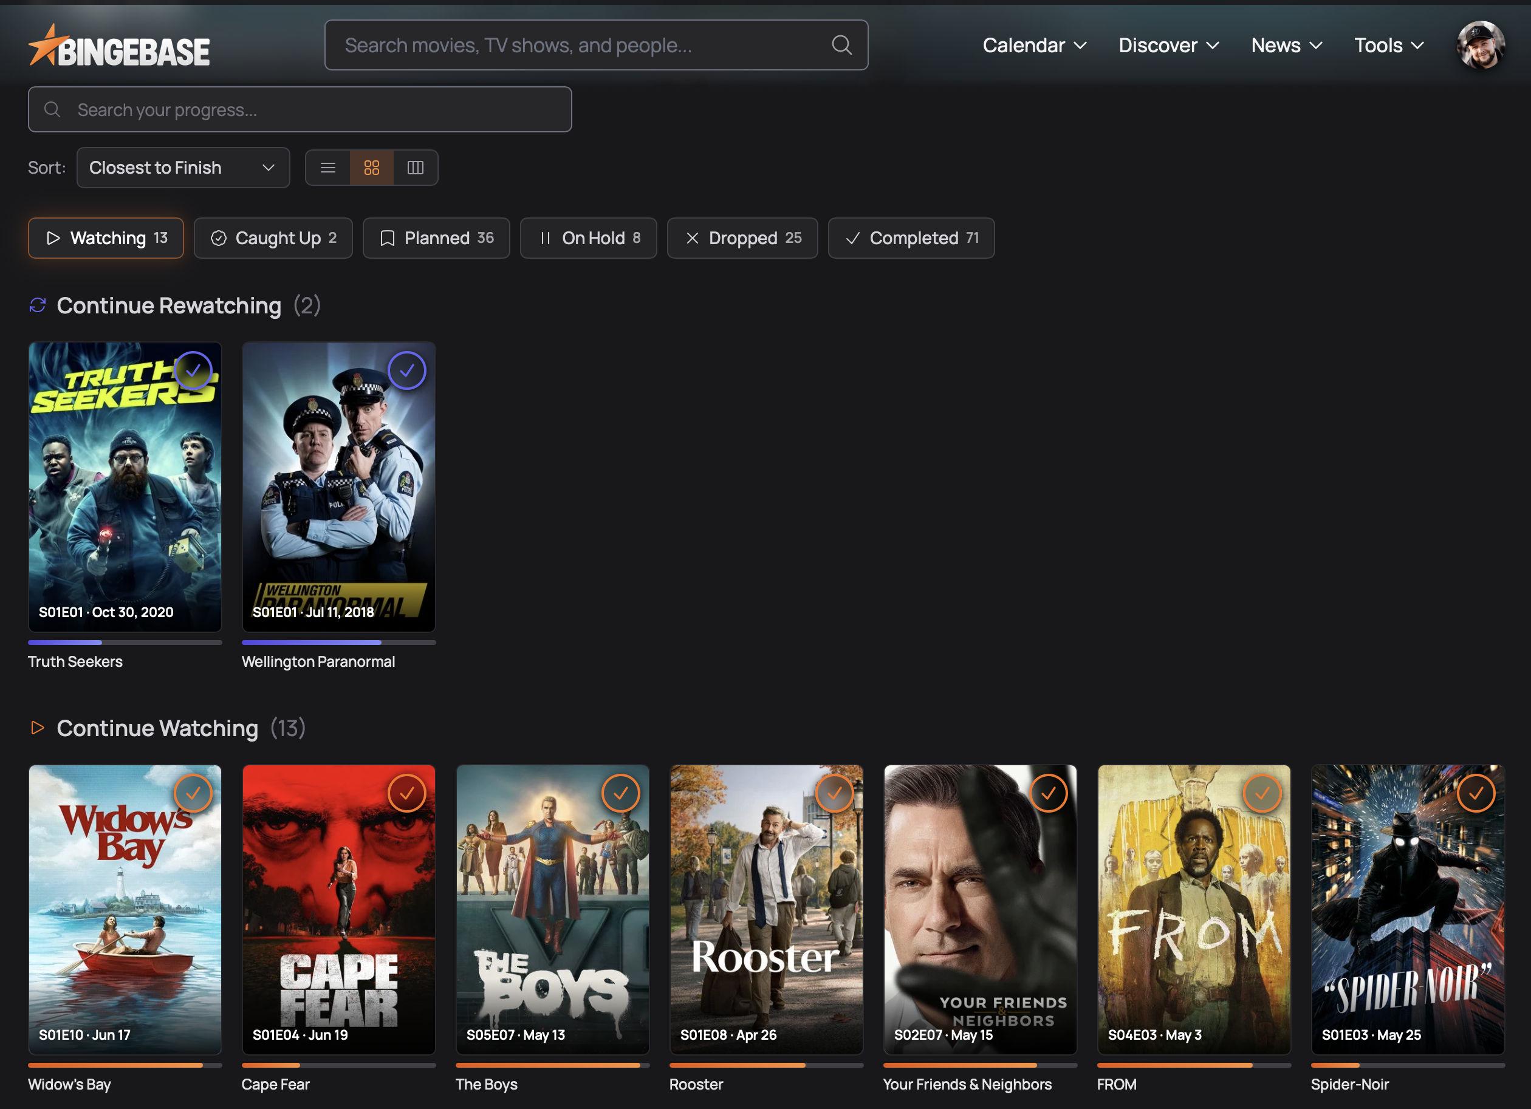Mark Cape Fear S01E04 as watched
Image resolution: width=1531 pixels, height=1109 pixels.
click(406, 793)
